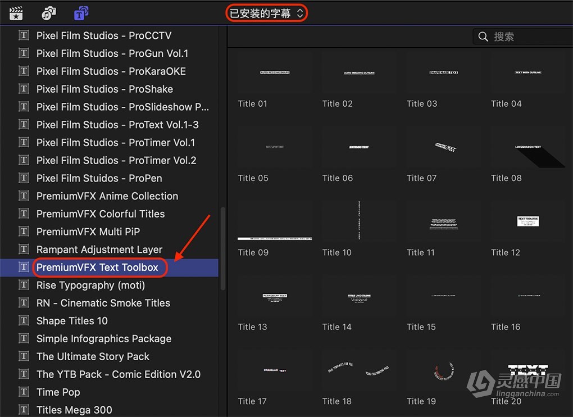Click the Title 16 label text
This screenshot has height=417, width=573.
coord(506,327)
